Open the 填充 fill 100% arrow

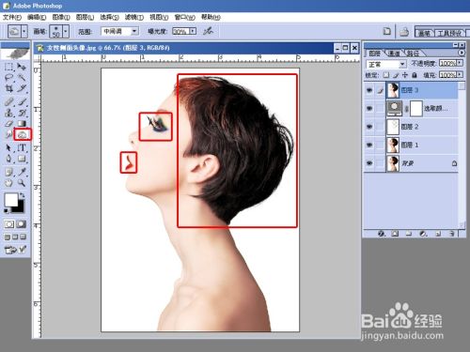[x=460, y=75]
